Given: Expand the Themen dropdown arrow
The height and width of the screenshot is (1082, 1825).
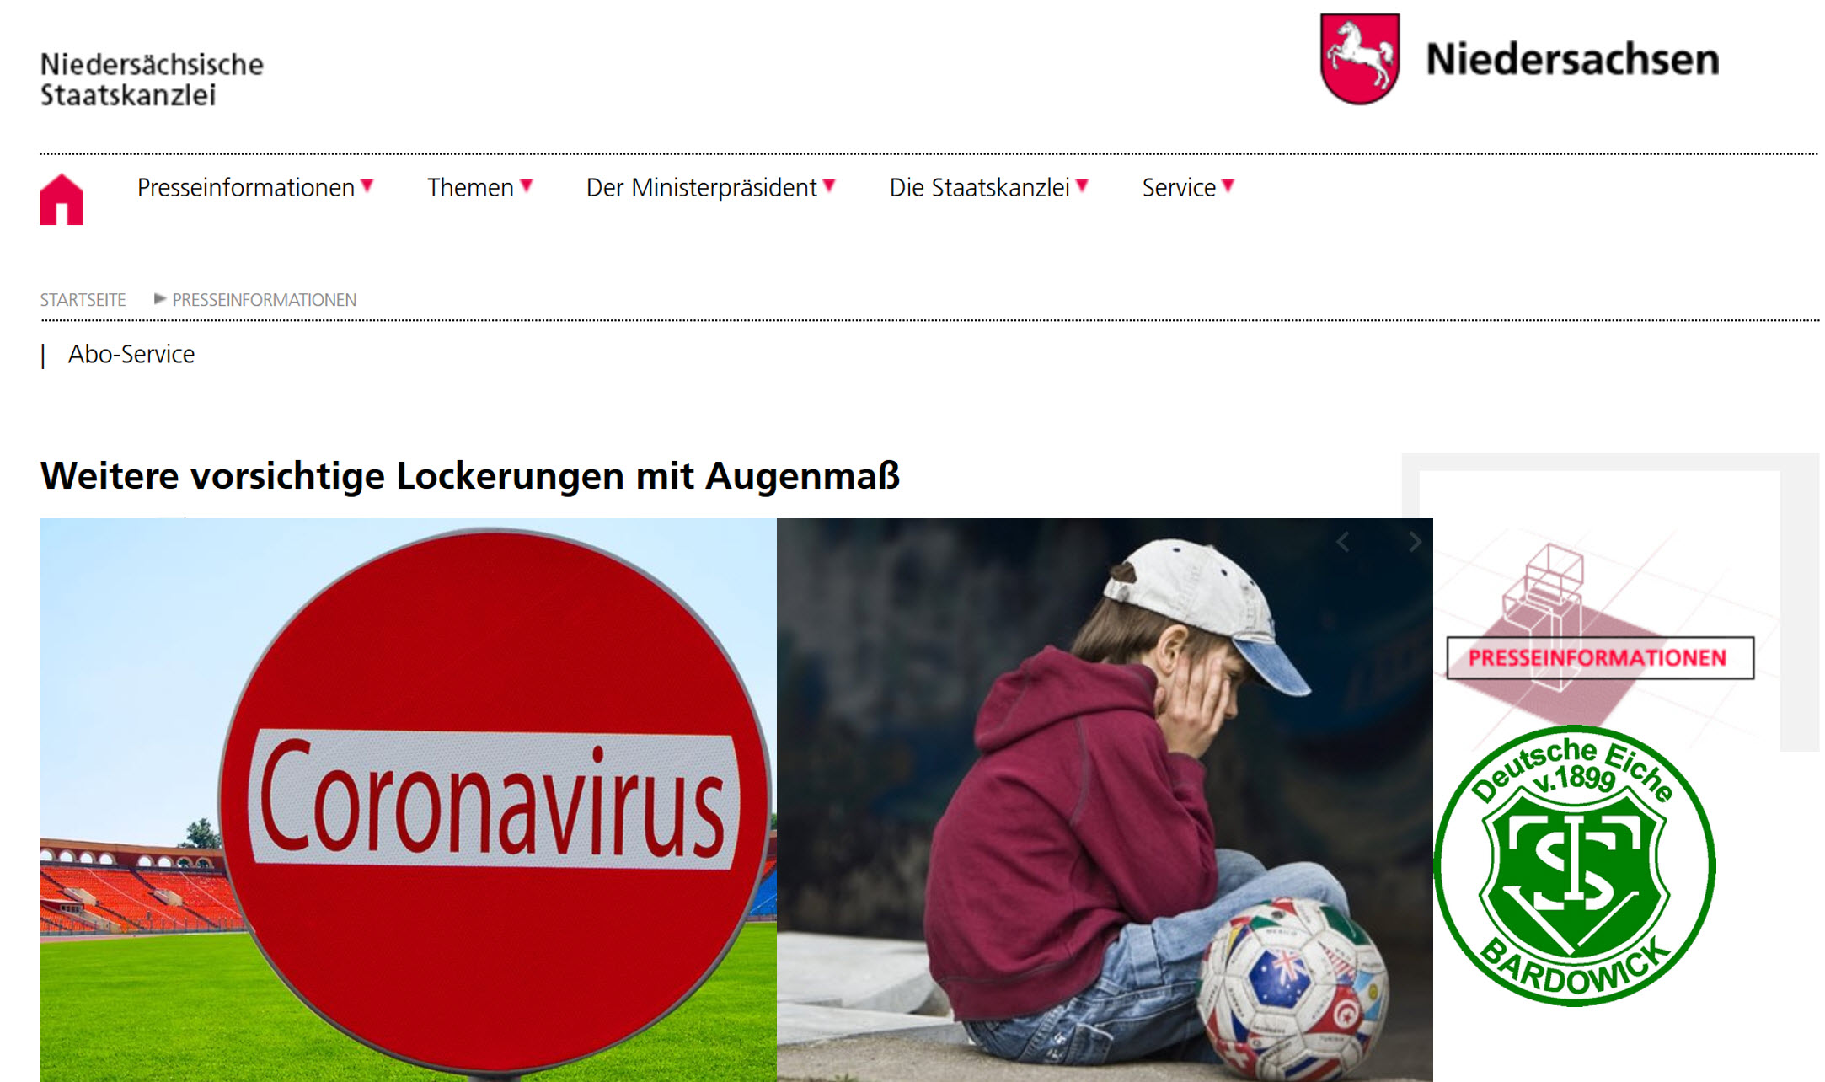Looking at the screenshot, I should click(527, 186).
